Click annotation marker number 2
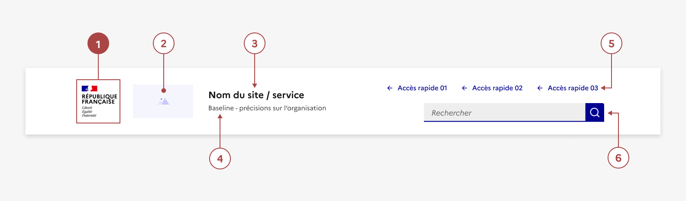686x201 pixels. pos(164,44)
